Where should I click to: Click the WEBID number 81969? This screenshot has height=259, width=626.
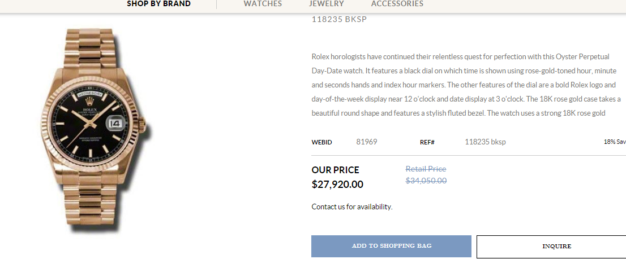(x=367, y=142)
